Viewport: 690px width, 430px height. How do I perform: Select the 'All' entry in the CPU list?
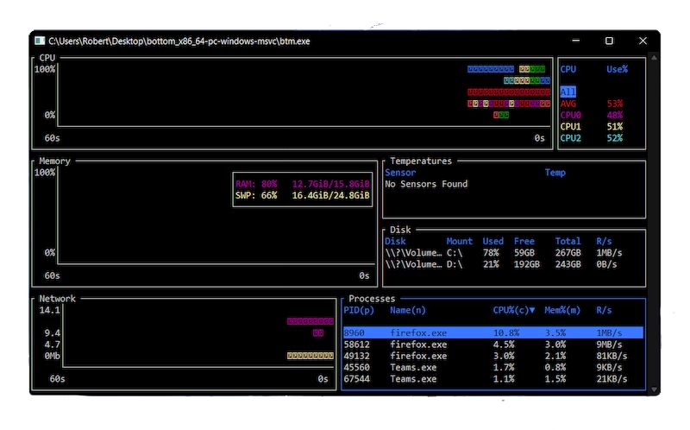tap(568, 92)
